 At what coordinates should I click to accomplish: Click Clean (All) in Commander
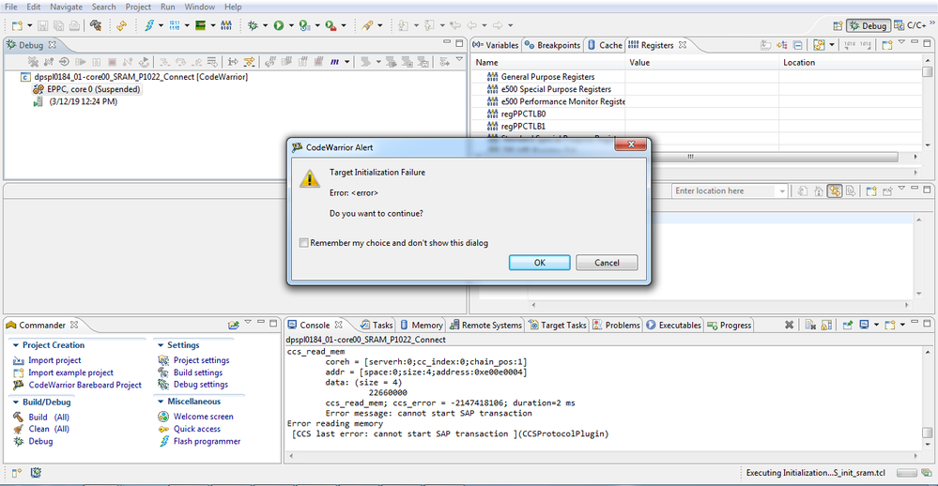[x=49, y=429]
